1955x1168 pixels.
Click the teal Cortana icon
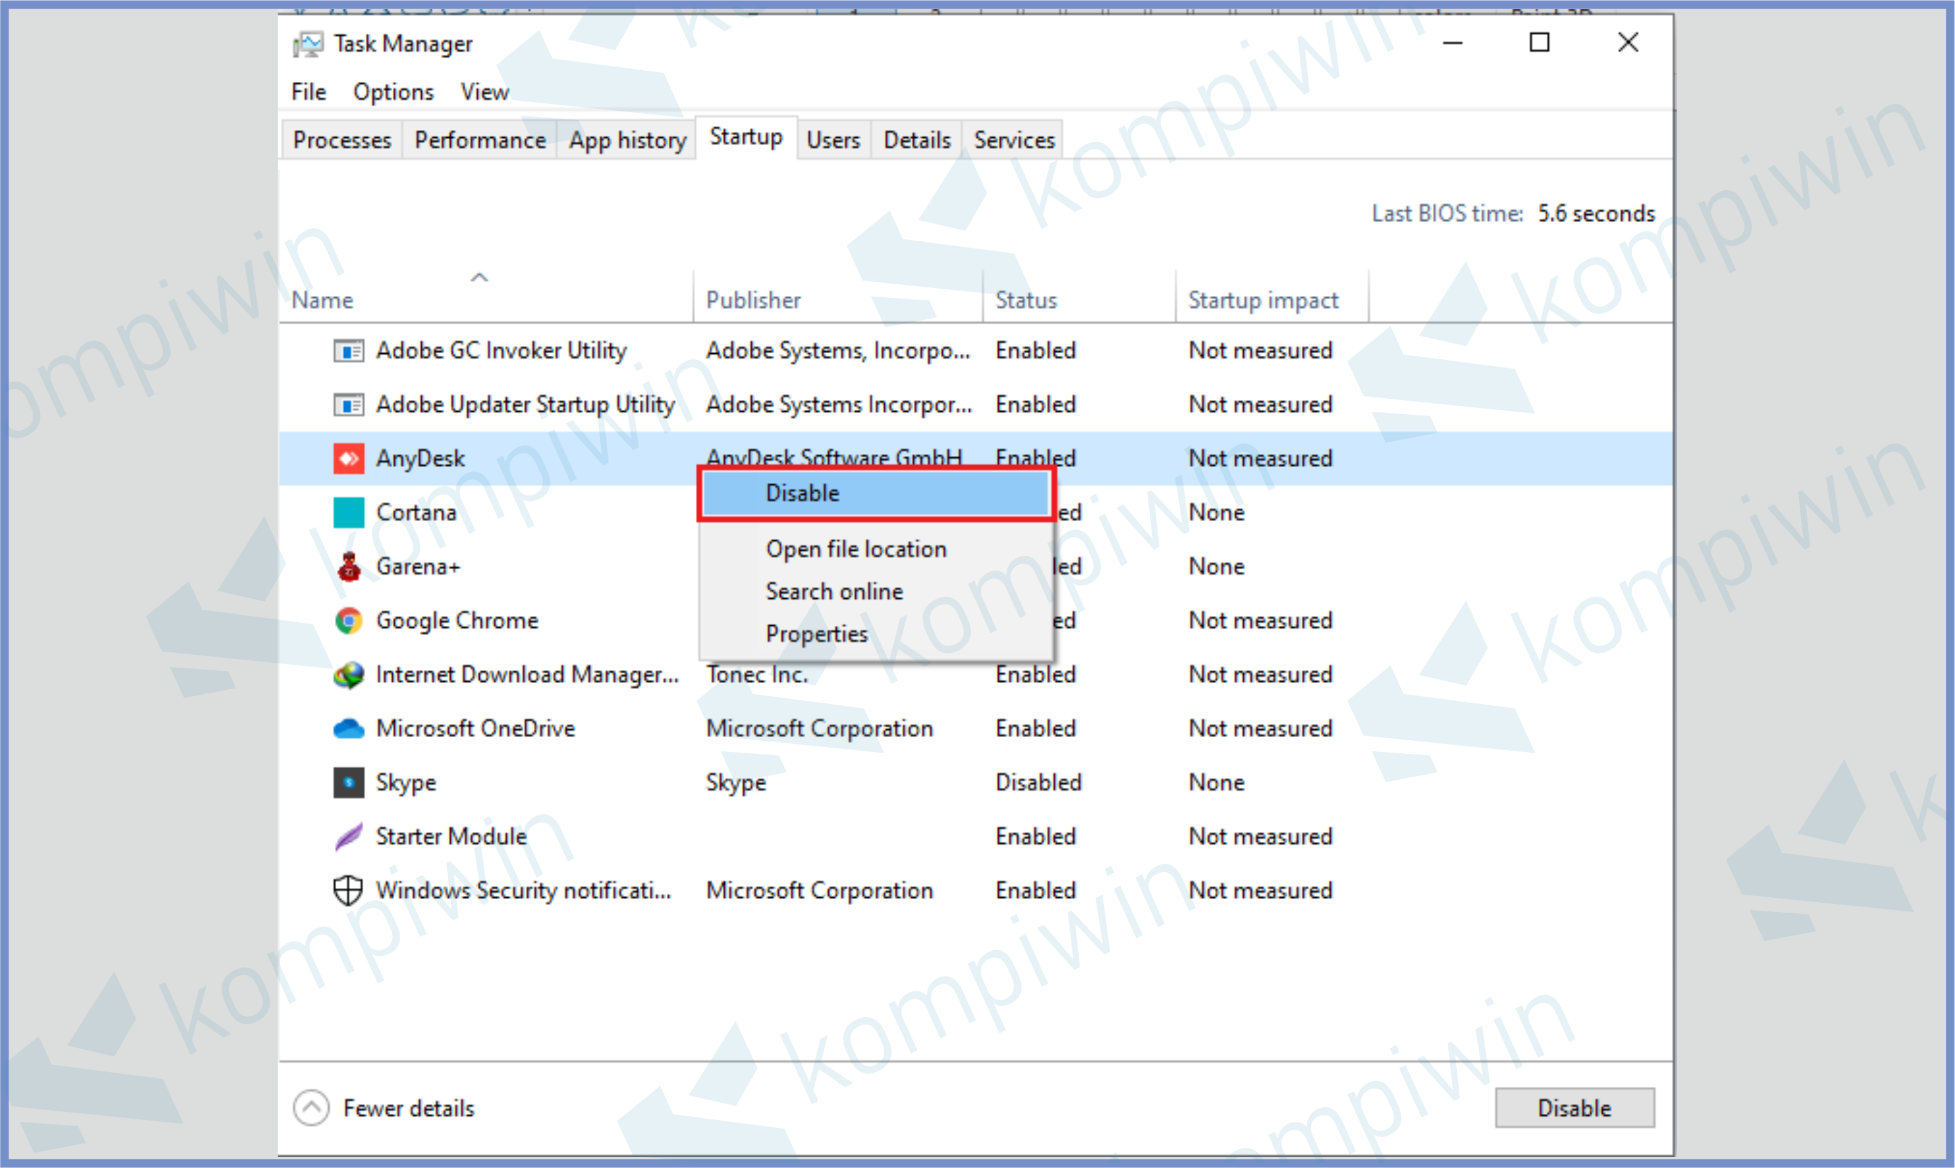[x=348, y=513]
